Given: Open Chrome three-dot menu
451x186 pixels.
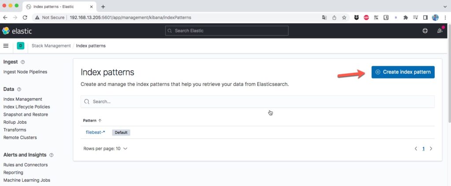Looking at the screenshot, I should (445, 18).
